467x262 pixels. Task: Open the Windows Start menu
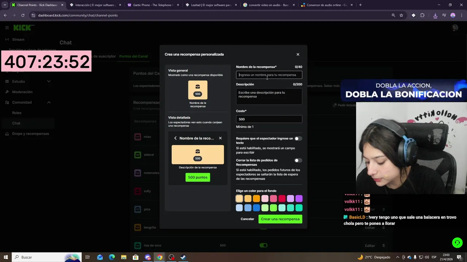click(6, 257)
